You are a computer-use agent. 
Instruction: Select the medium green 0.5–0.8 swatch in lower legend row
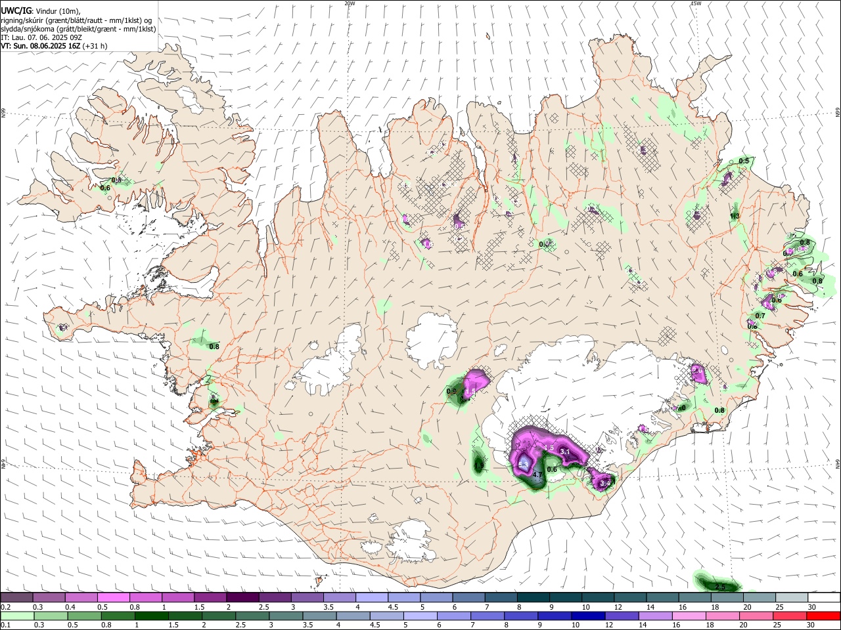click(84, 616)
